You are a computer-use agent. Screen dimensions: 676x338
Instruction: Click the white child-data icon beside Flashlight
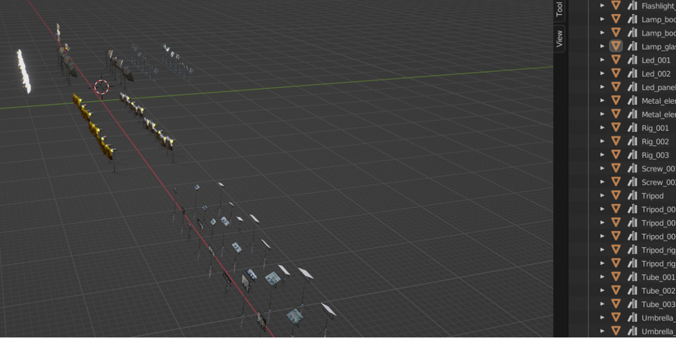[632, 5]
